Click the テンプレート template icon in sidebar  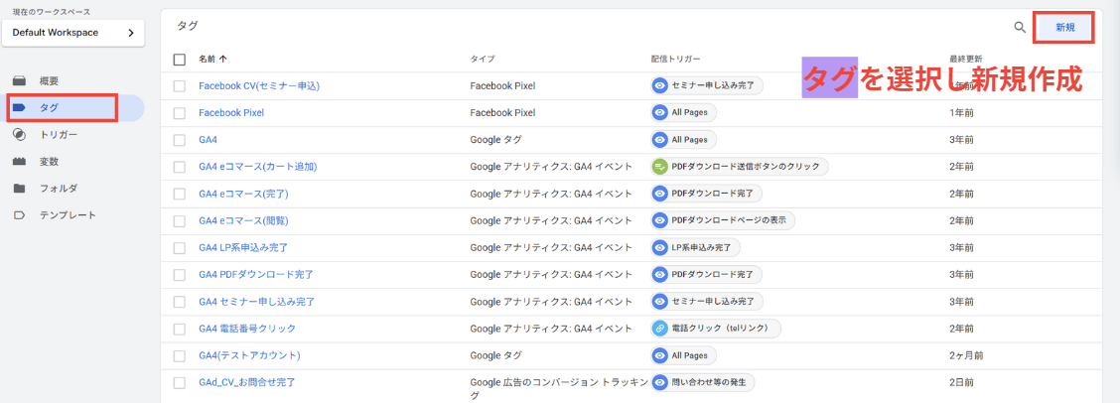point(19,215)
